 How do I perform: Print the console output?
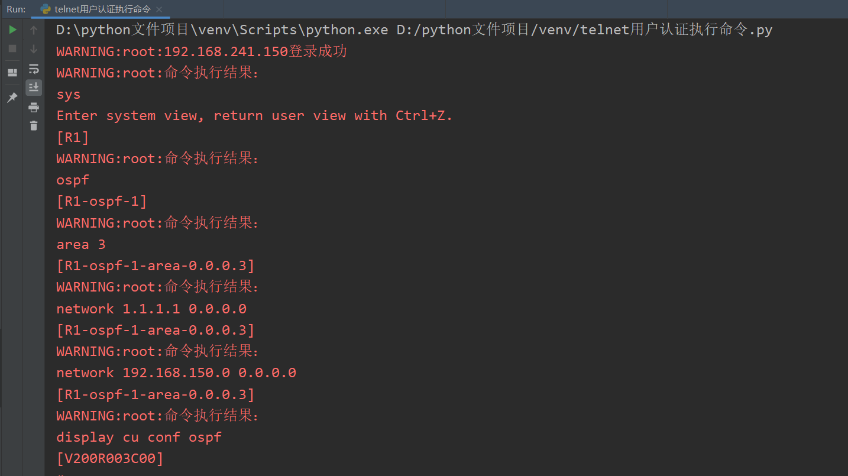[34, 108]
